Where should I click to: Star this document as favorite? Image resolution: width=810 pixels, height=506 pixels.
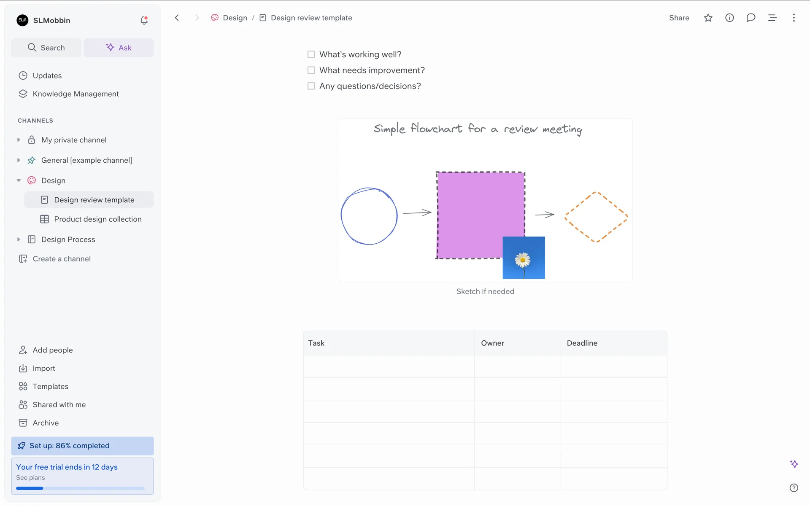[x=708, y=18]
